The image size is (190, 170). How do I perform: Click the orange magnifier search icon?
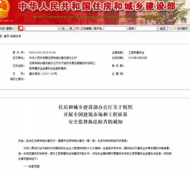21,28
